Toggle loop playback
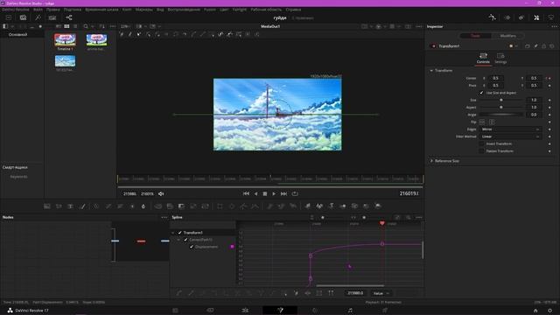 (x=295, y=193)
